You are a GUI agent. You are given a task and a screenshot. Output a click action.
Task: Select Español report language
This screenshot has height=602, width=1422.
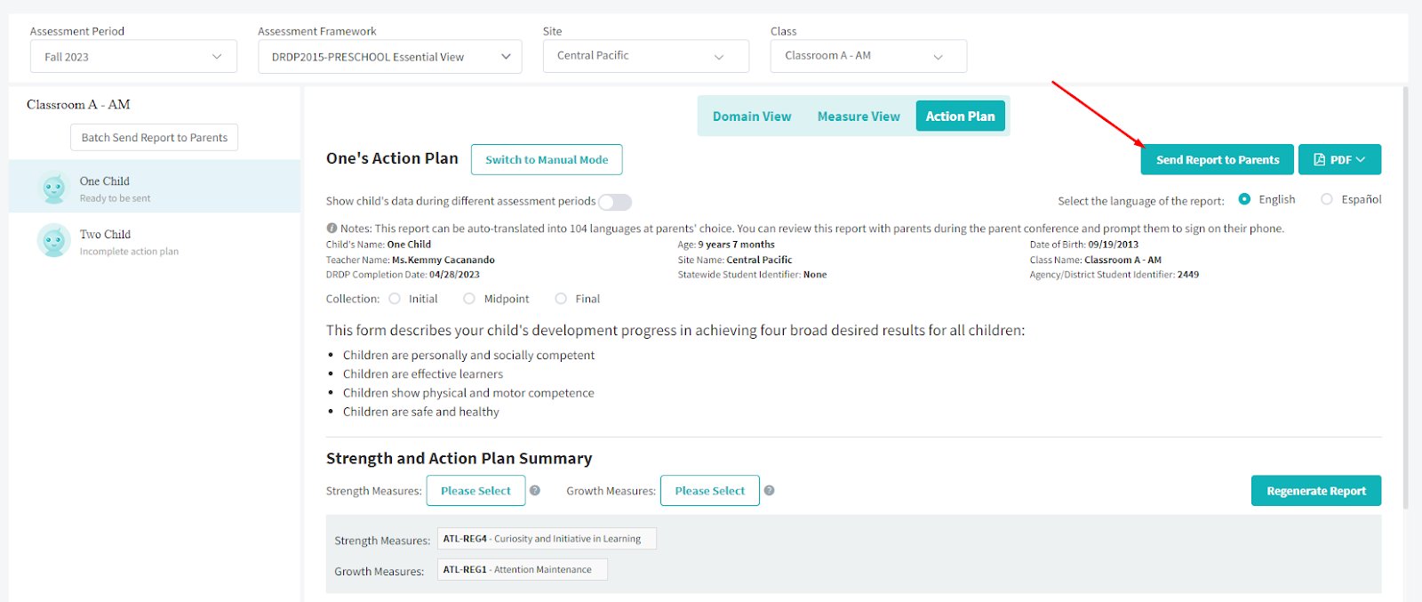[1327, 199]
